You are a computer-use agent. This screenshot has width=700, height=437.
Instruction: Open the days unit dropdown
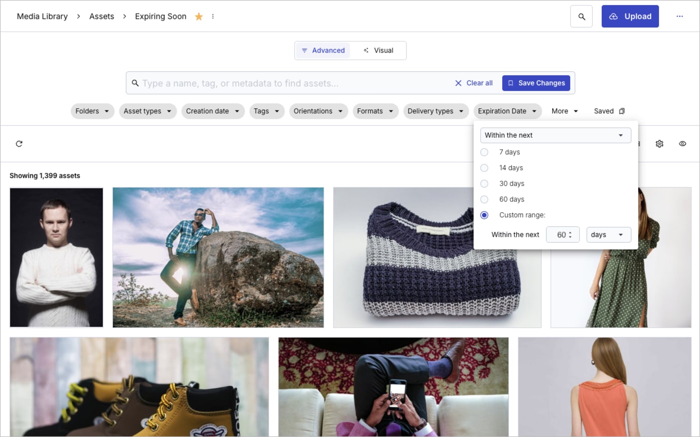pos(609,234)
